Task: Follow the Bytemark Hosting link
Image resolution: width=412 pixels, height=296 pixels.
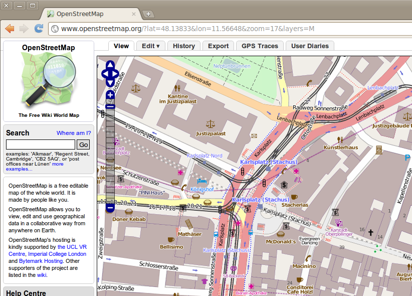Action: click(41, 261)
